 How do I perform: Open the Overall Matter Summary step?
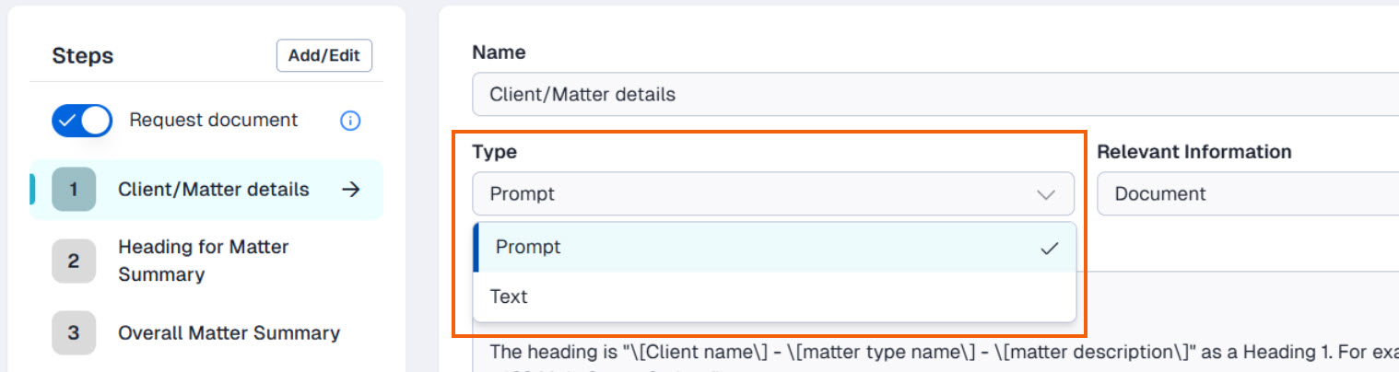click(229, 333)
